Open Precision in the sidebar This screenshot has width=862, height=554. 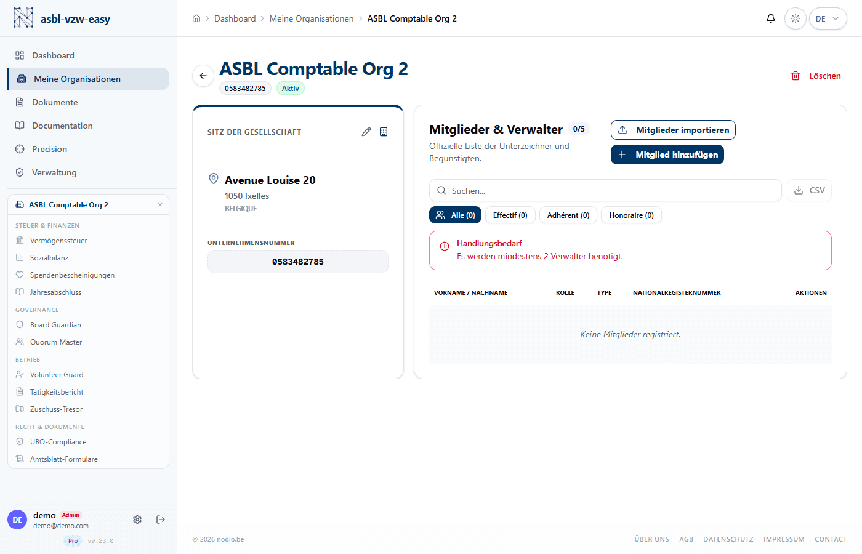tap(88, 149)
